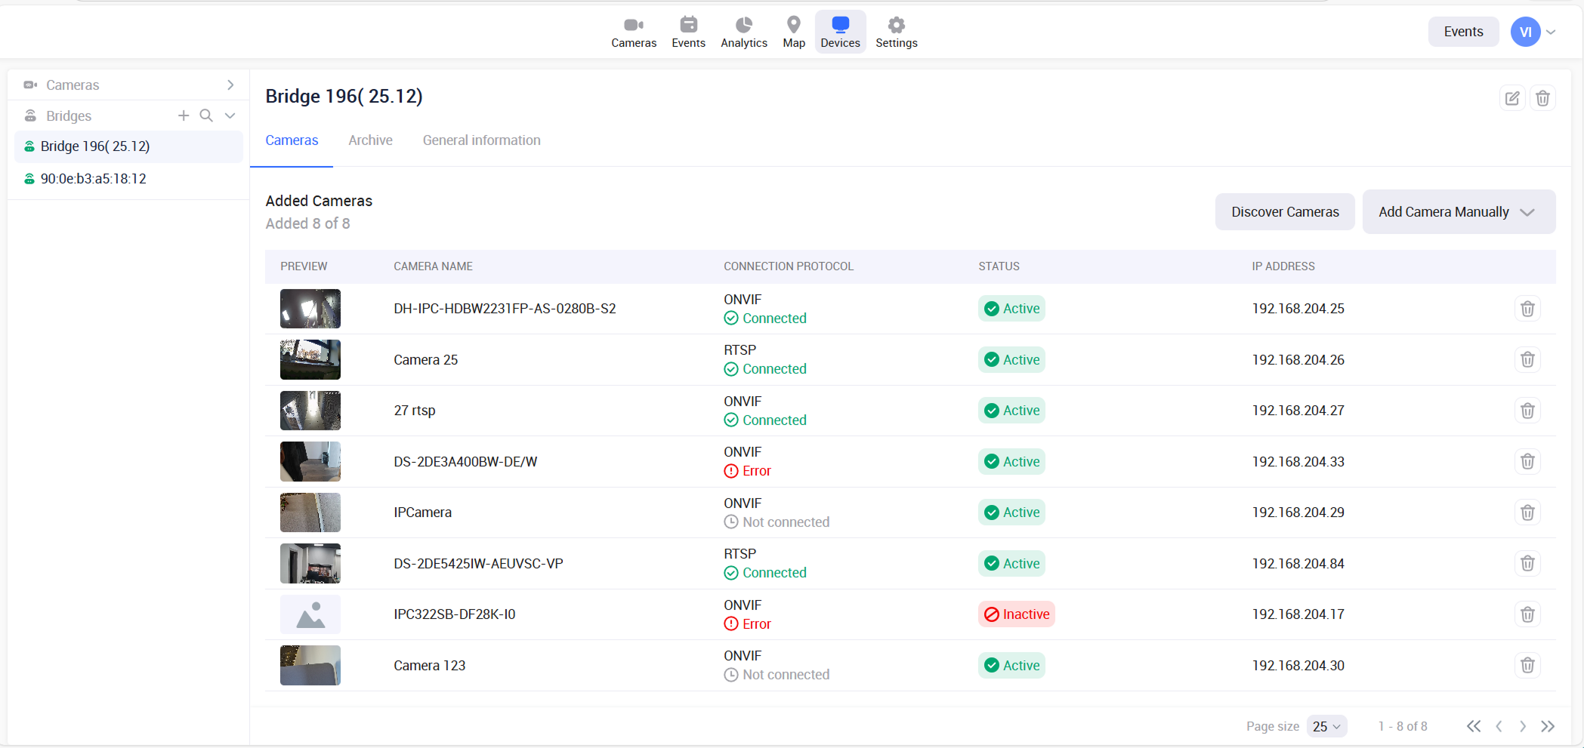The width and height of the screenshot is (1584, 748).
Task: Collapse the Bridges list chevron
Action: coord(230,115)
